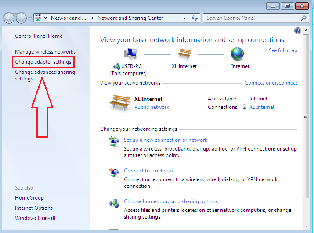314x233 pixels.
Task: Click the Public network link
Action: coord(152,107)
